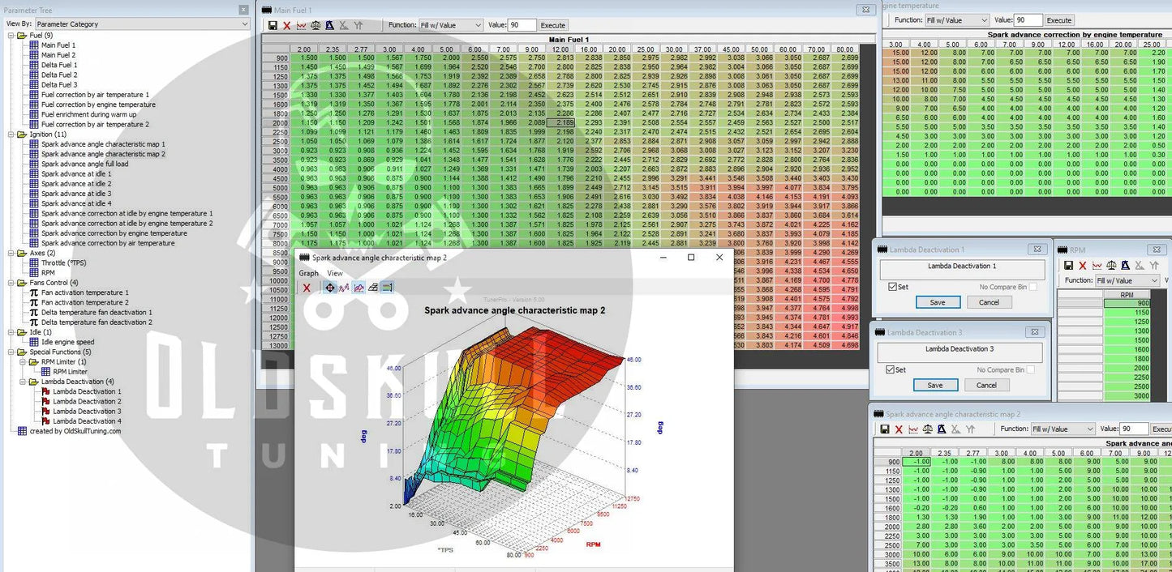Open the graph view icon in Main Fuel 1 toolbar
The width and height of the screenshot is (1172, 572).
[302, 26]
